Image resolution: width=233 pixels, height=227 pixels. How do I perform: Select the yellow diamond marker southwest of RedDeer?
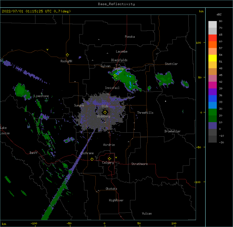pyautogui.click(x=115, y=76)
